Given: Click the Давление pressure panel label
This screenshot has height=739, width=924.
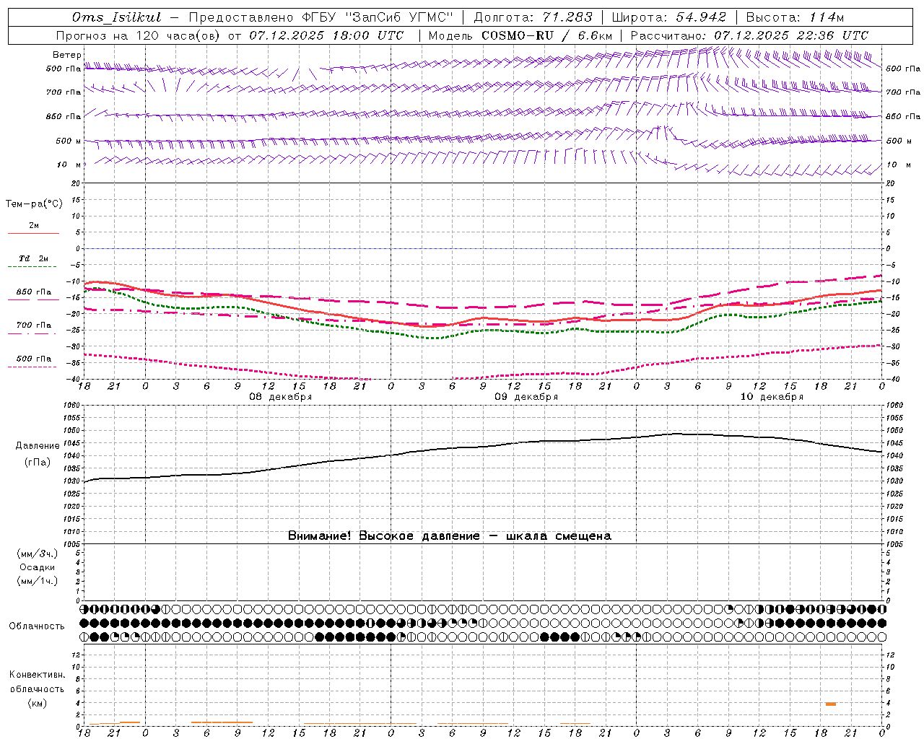Looking at the screenshot, I should click(x=36, y=446).
